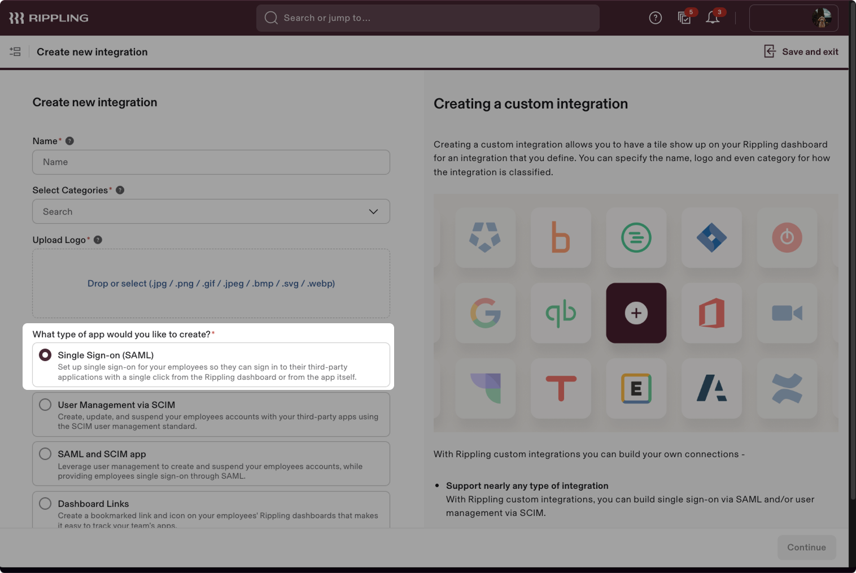Click the plus tile in the integrations grid
Screen dimensions: 856x573
[x=636, y=313]
